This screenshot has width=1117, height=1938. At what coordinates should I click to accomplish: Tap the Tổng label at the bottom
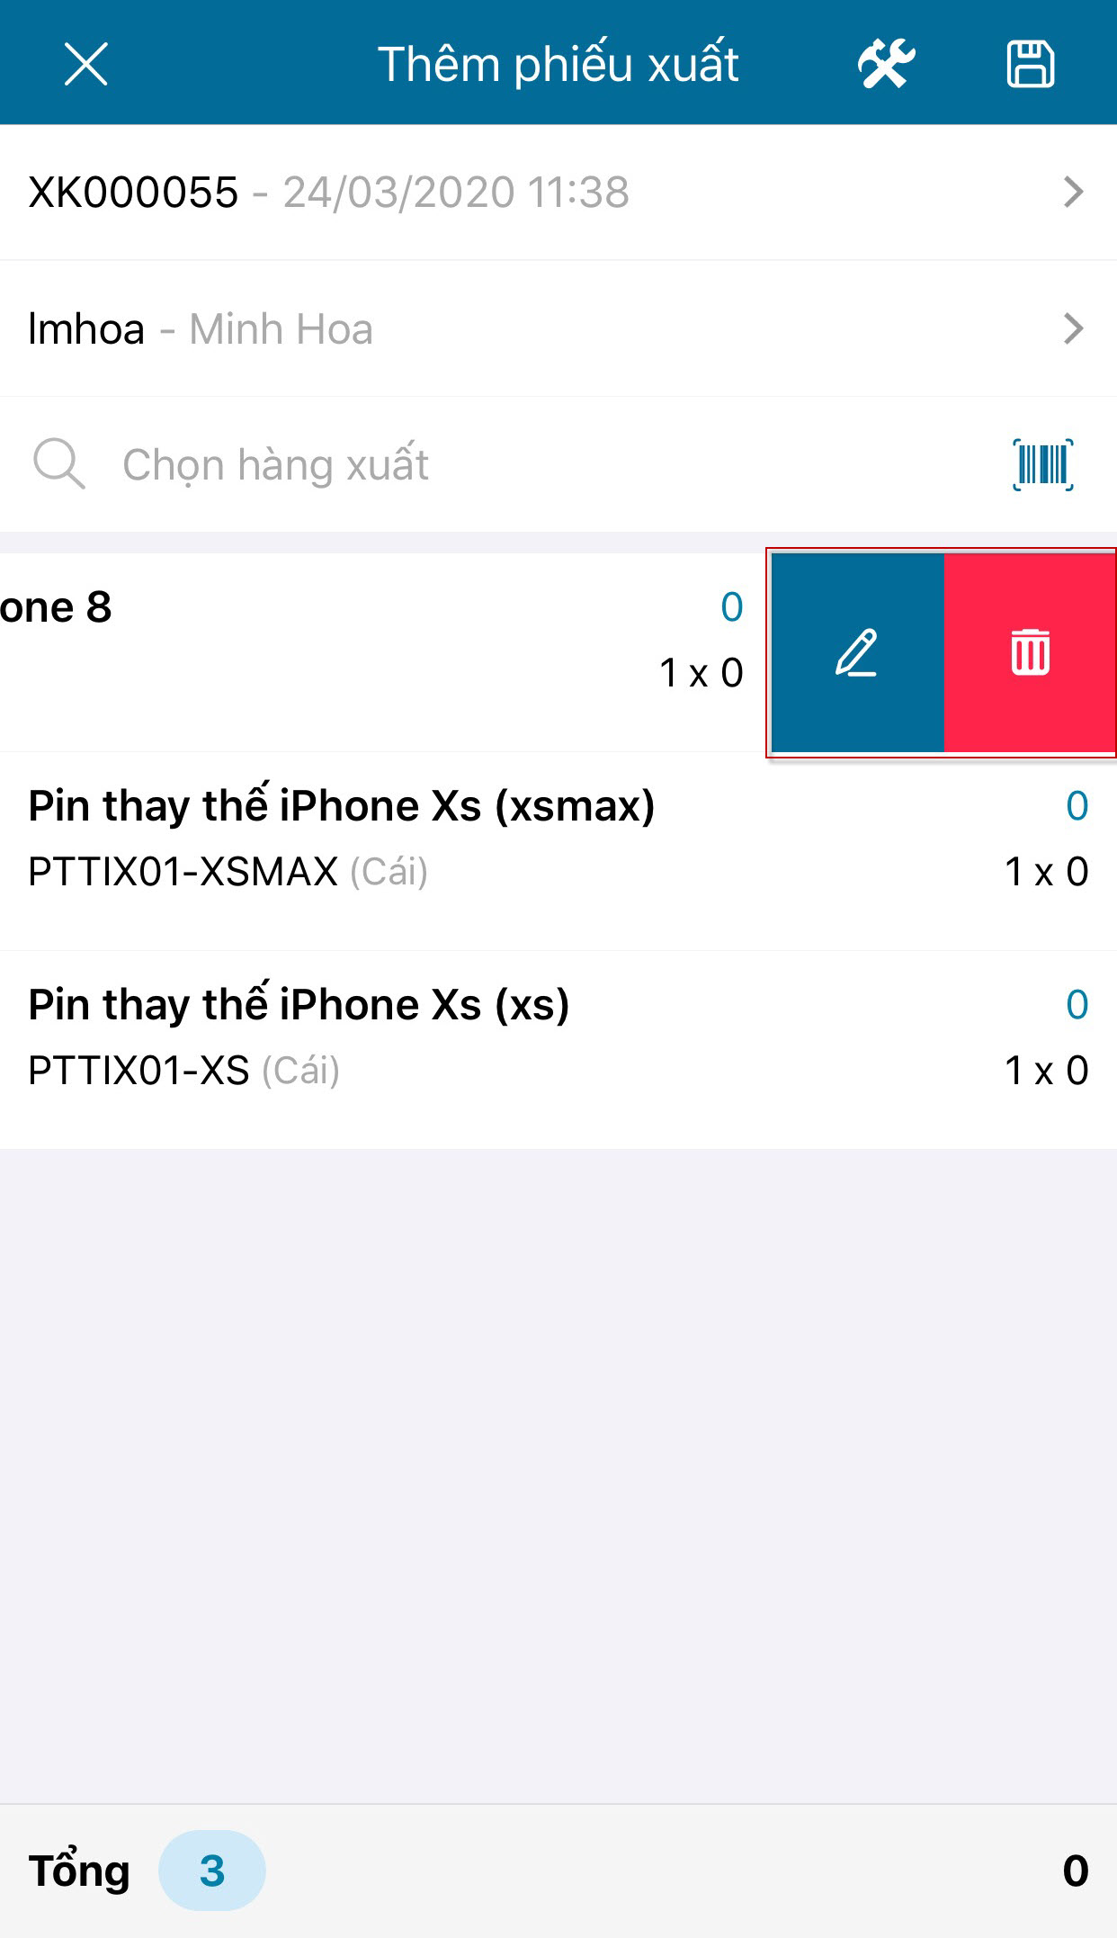point(79,1871)
